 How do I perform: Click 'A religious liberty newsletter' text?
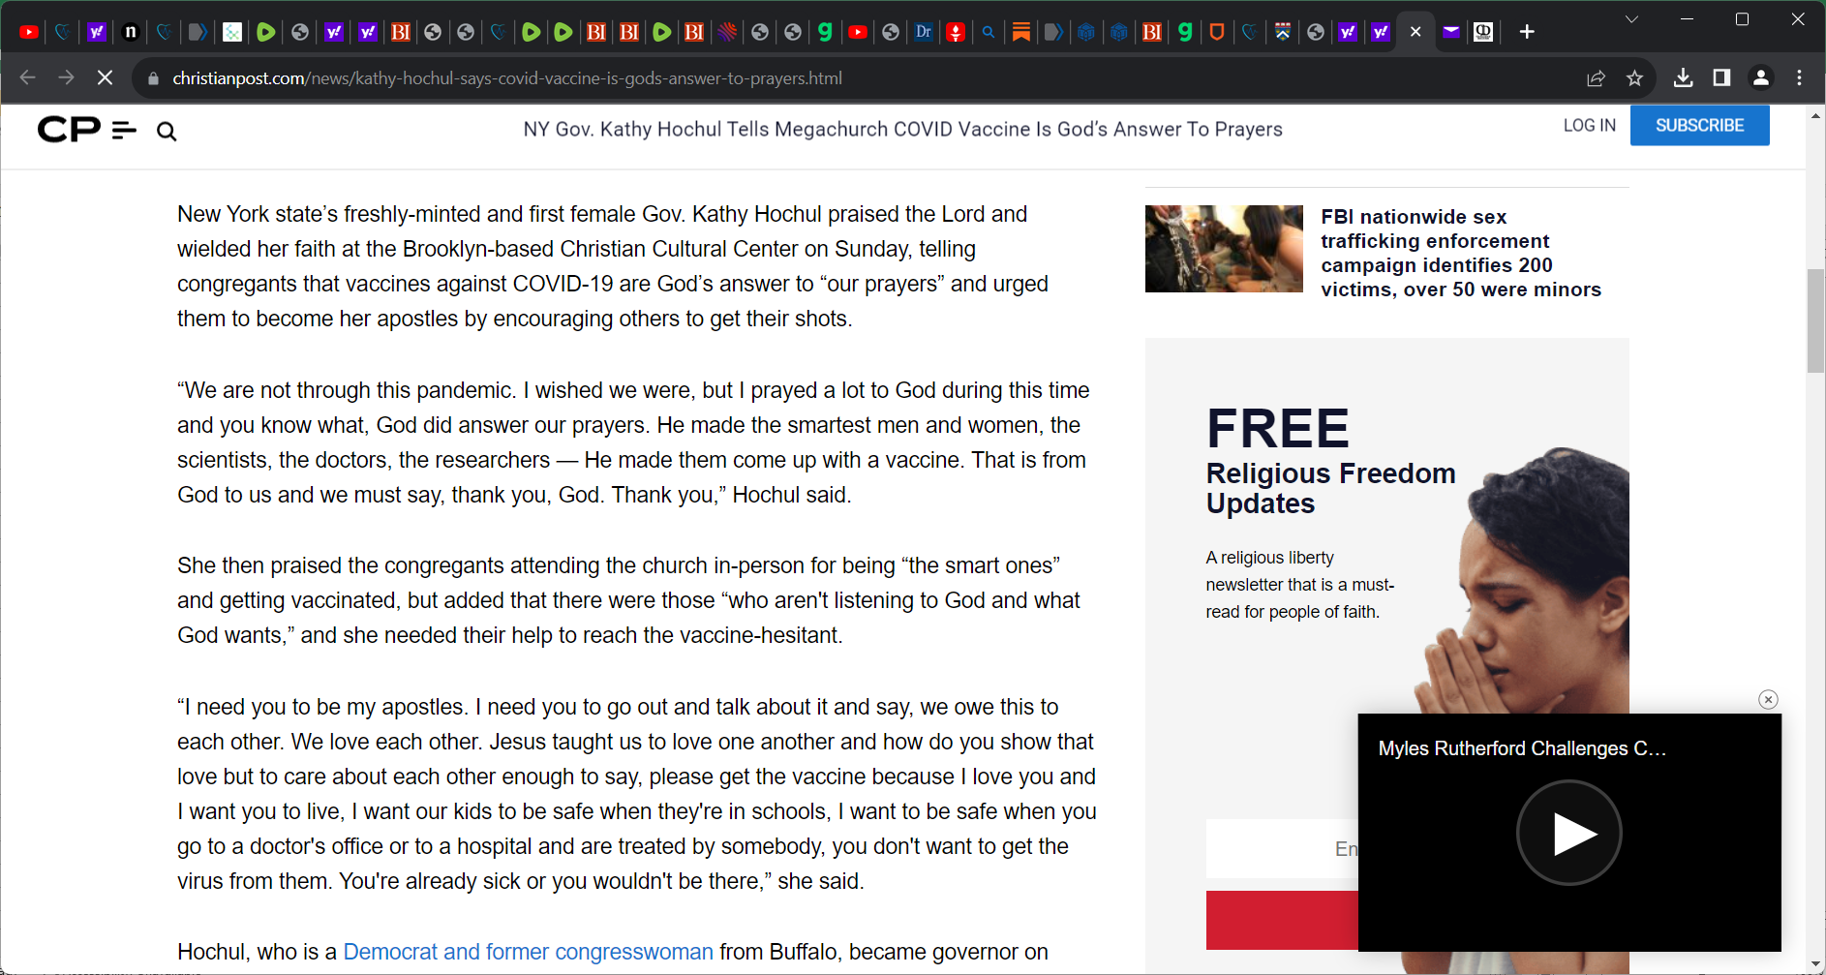point(1299,585)
